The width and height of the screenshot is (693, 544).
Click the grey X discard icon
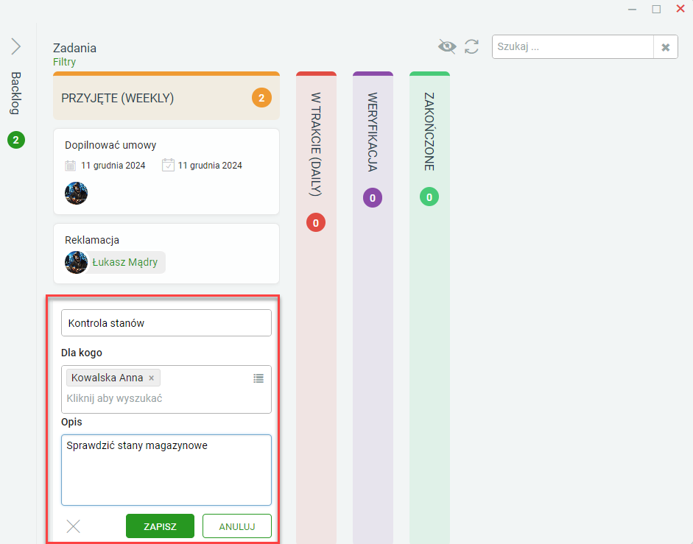(74, 526)
